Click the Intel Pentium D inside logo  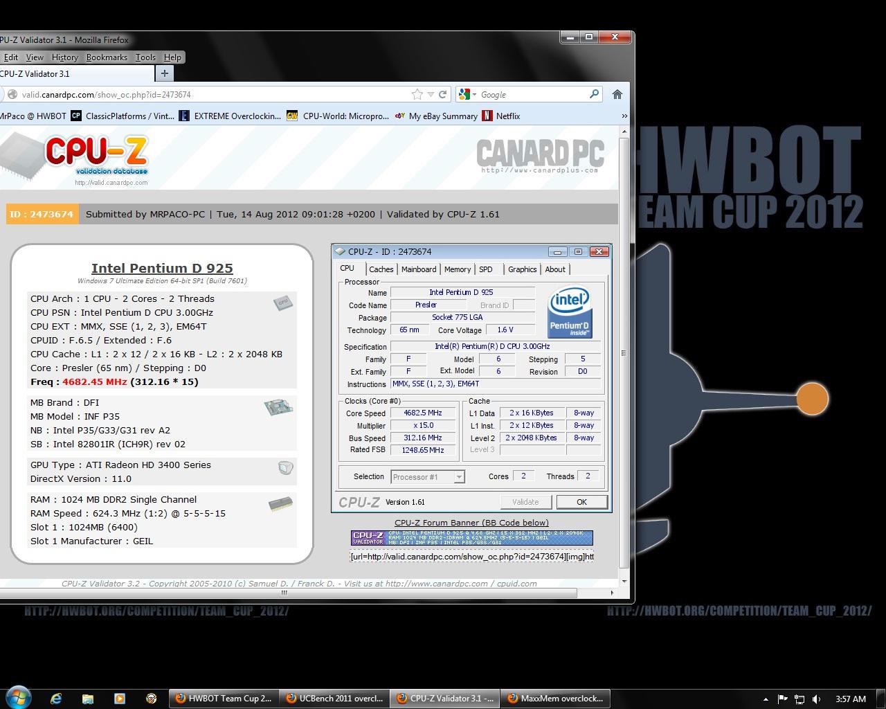tap(570, 313)
